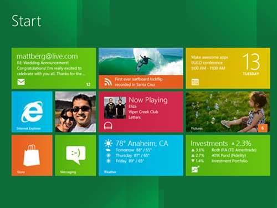Click the Investments heading
This screenshot has width=277, height=208.
pyautogui.click(x=209, y=144)
